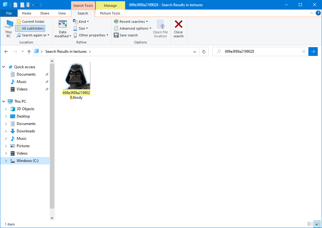This screenshot has height=228, width=322.
Task: Open Downloads folder
Action: [26, 131]
